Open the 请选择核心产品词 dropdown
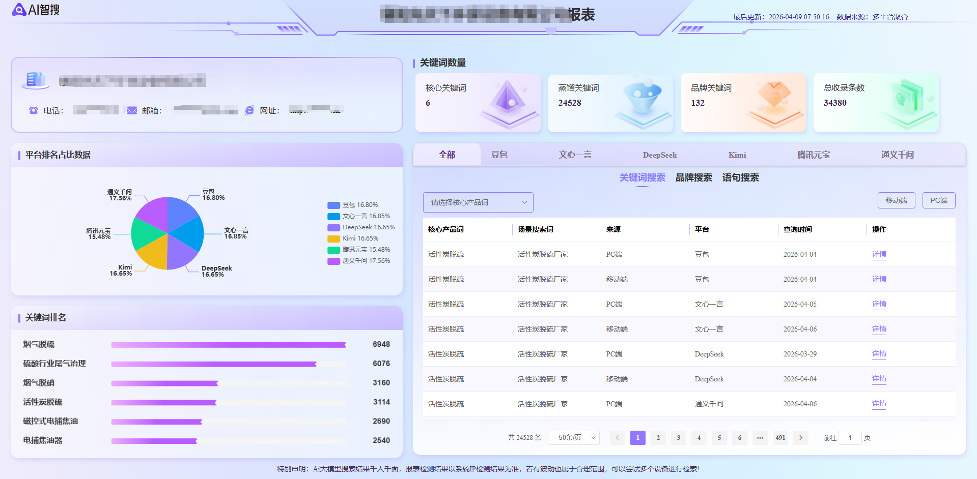The height and width of the screenshot is (479, 977). click(x=478, y=202)
